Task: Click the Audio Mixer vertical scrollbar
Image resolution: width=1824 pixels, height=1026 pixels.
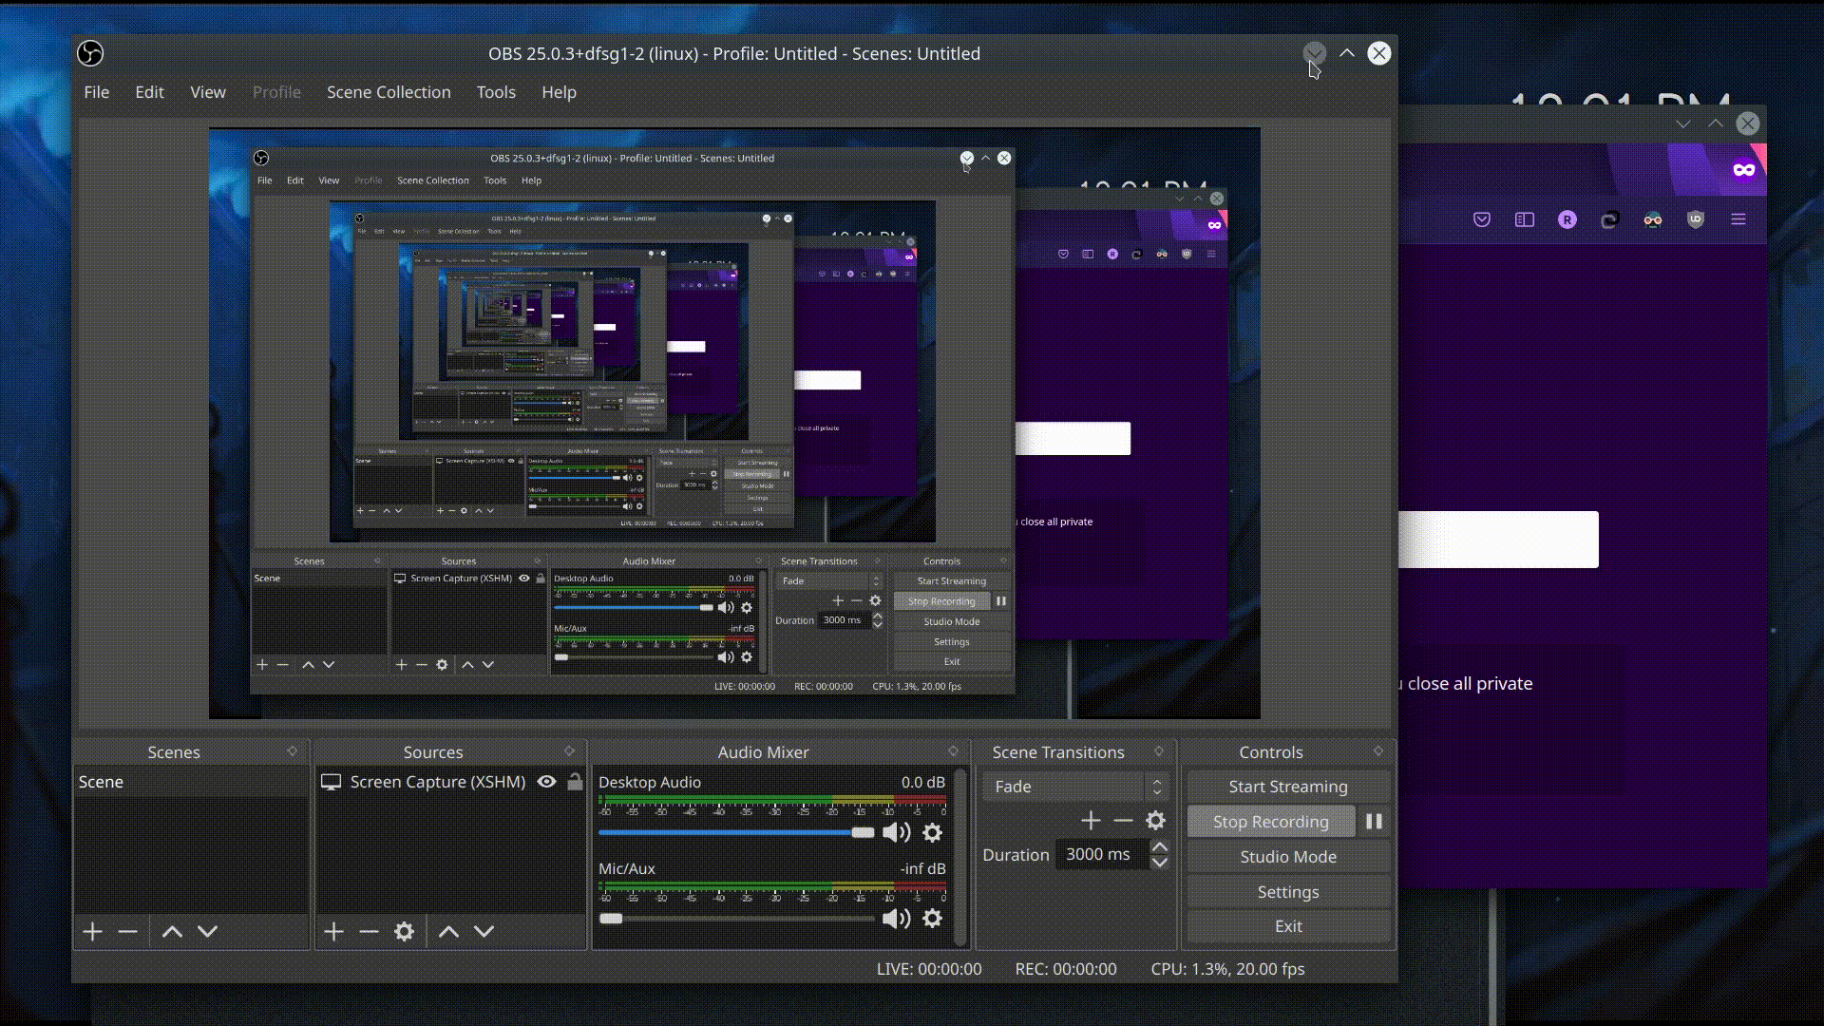Action: coord(960,857)
